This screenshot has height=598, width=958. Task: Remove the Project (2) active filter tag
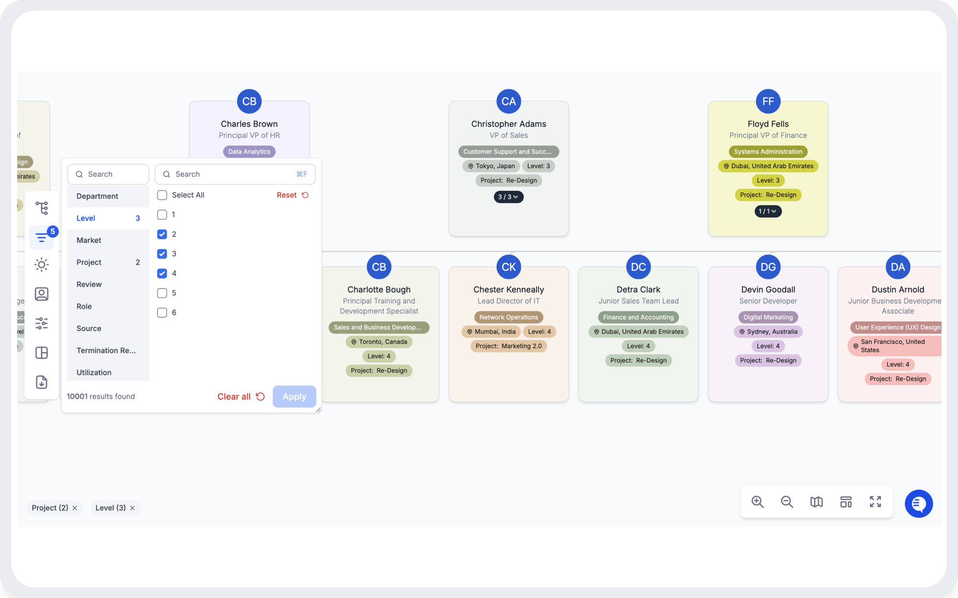pos(75,508)
